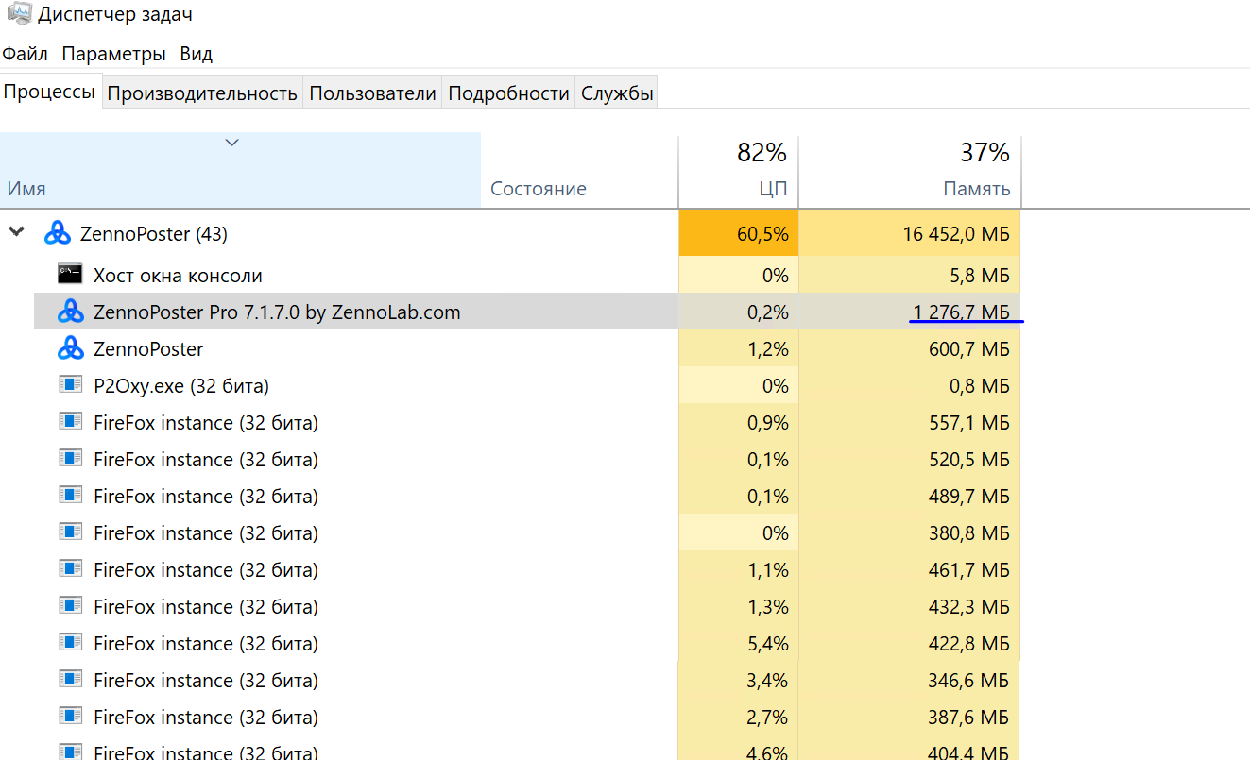Viewport: 1250px width, 760px height.
Task: Sort by the Имя column header
Action: (x=240, y=171)
